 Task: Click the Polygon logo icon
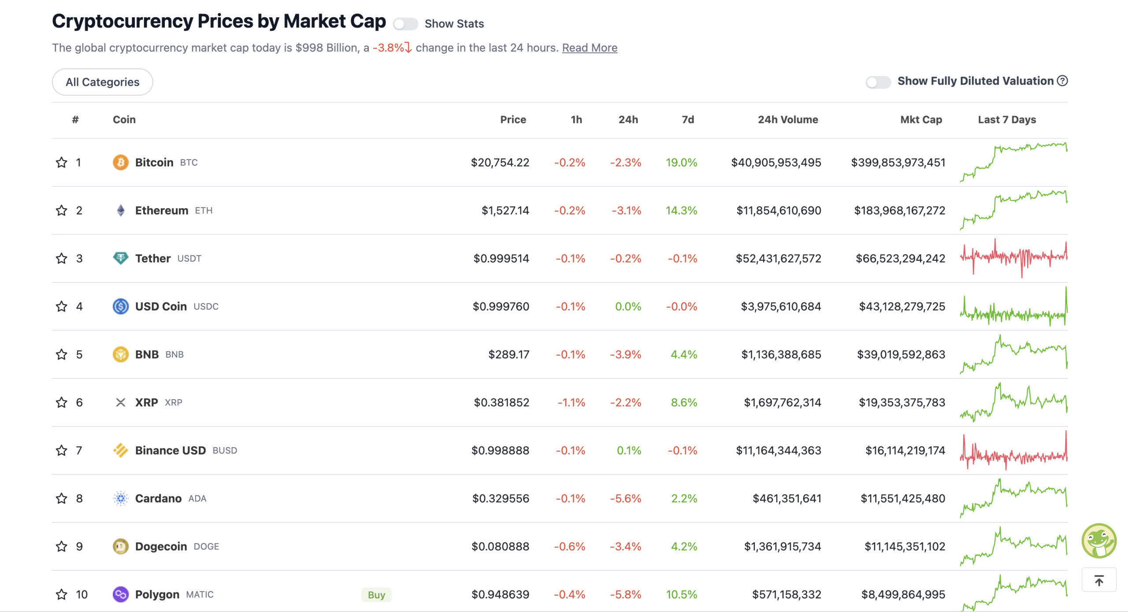pos(121,595)
